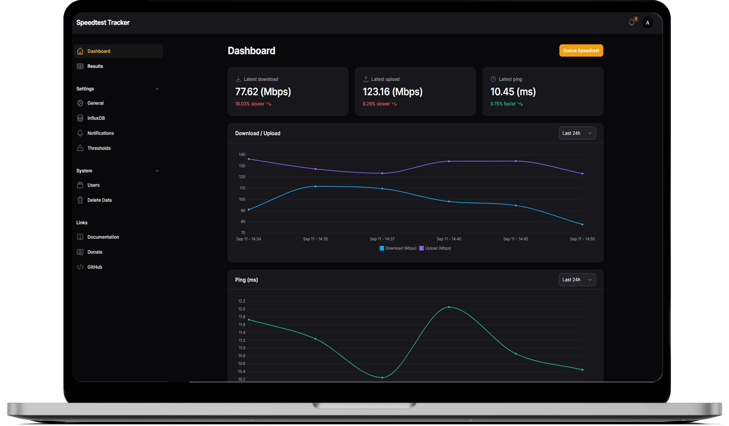The width and height of the screenshot is (729, 426).
Task: Open the General settings page
Action: tap(95, 103)
